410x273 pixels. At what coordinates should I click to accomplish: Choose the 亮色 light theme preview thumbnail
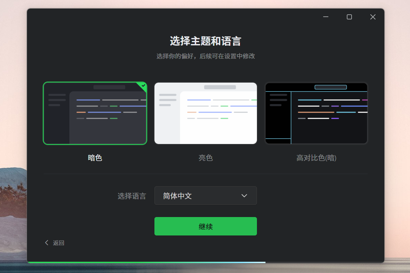pyautogui.click(x=206, y=113)
